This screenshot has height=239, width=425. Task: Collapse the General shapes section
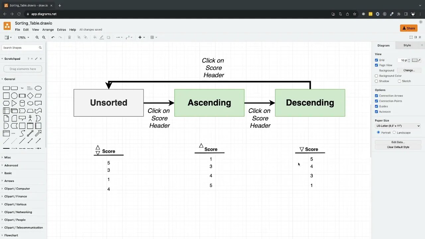pos(23,79)
